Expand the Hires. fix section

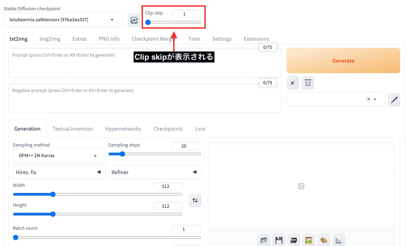click(59, 172)
